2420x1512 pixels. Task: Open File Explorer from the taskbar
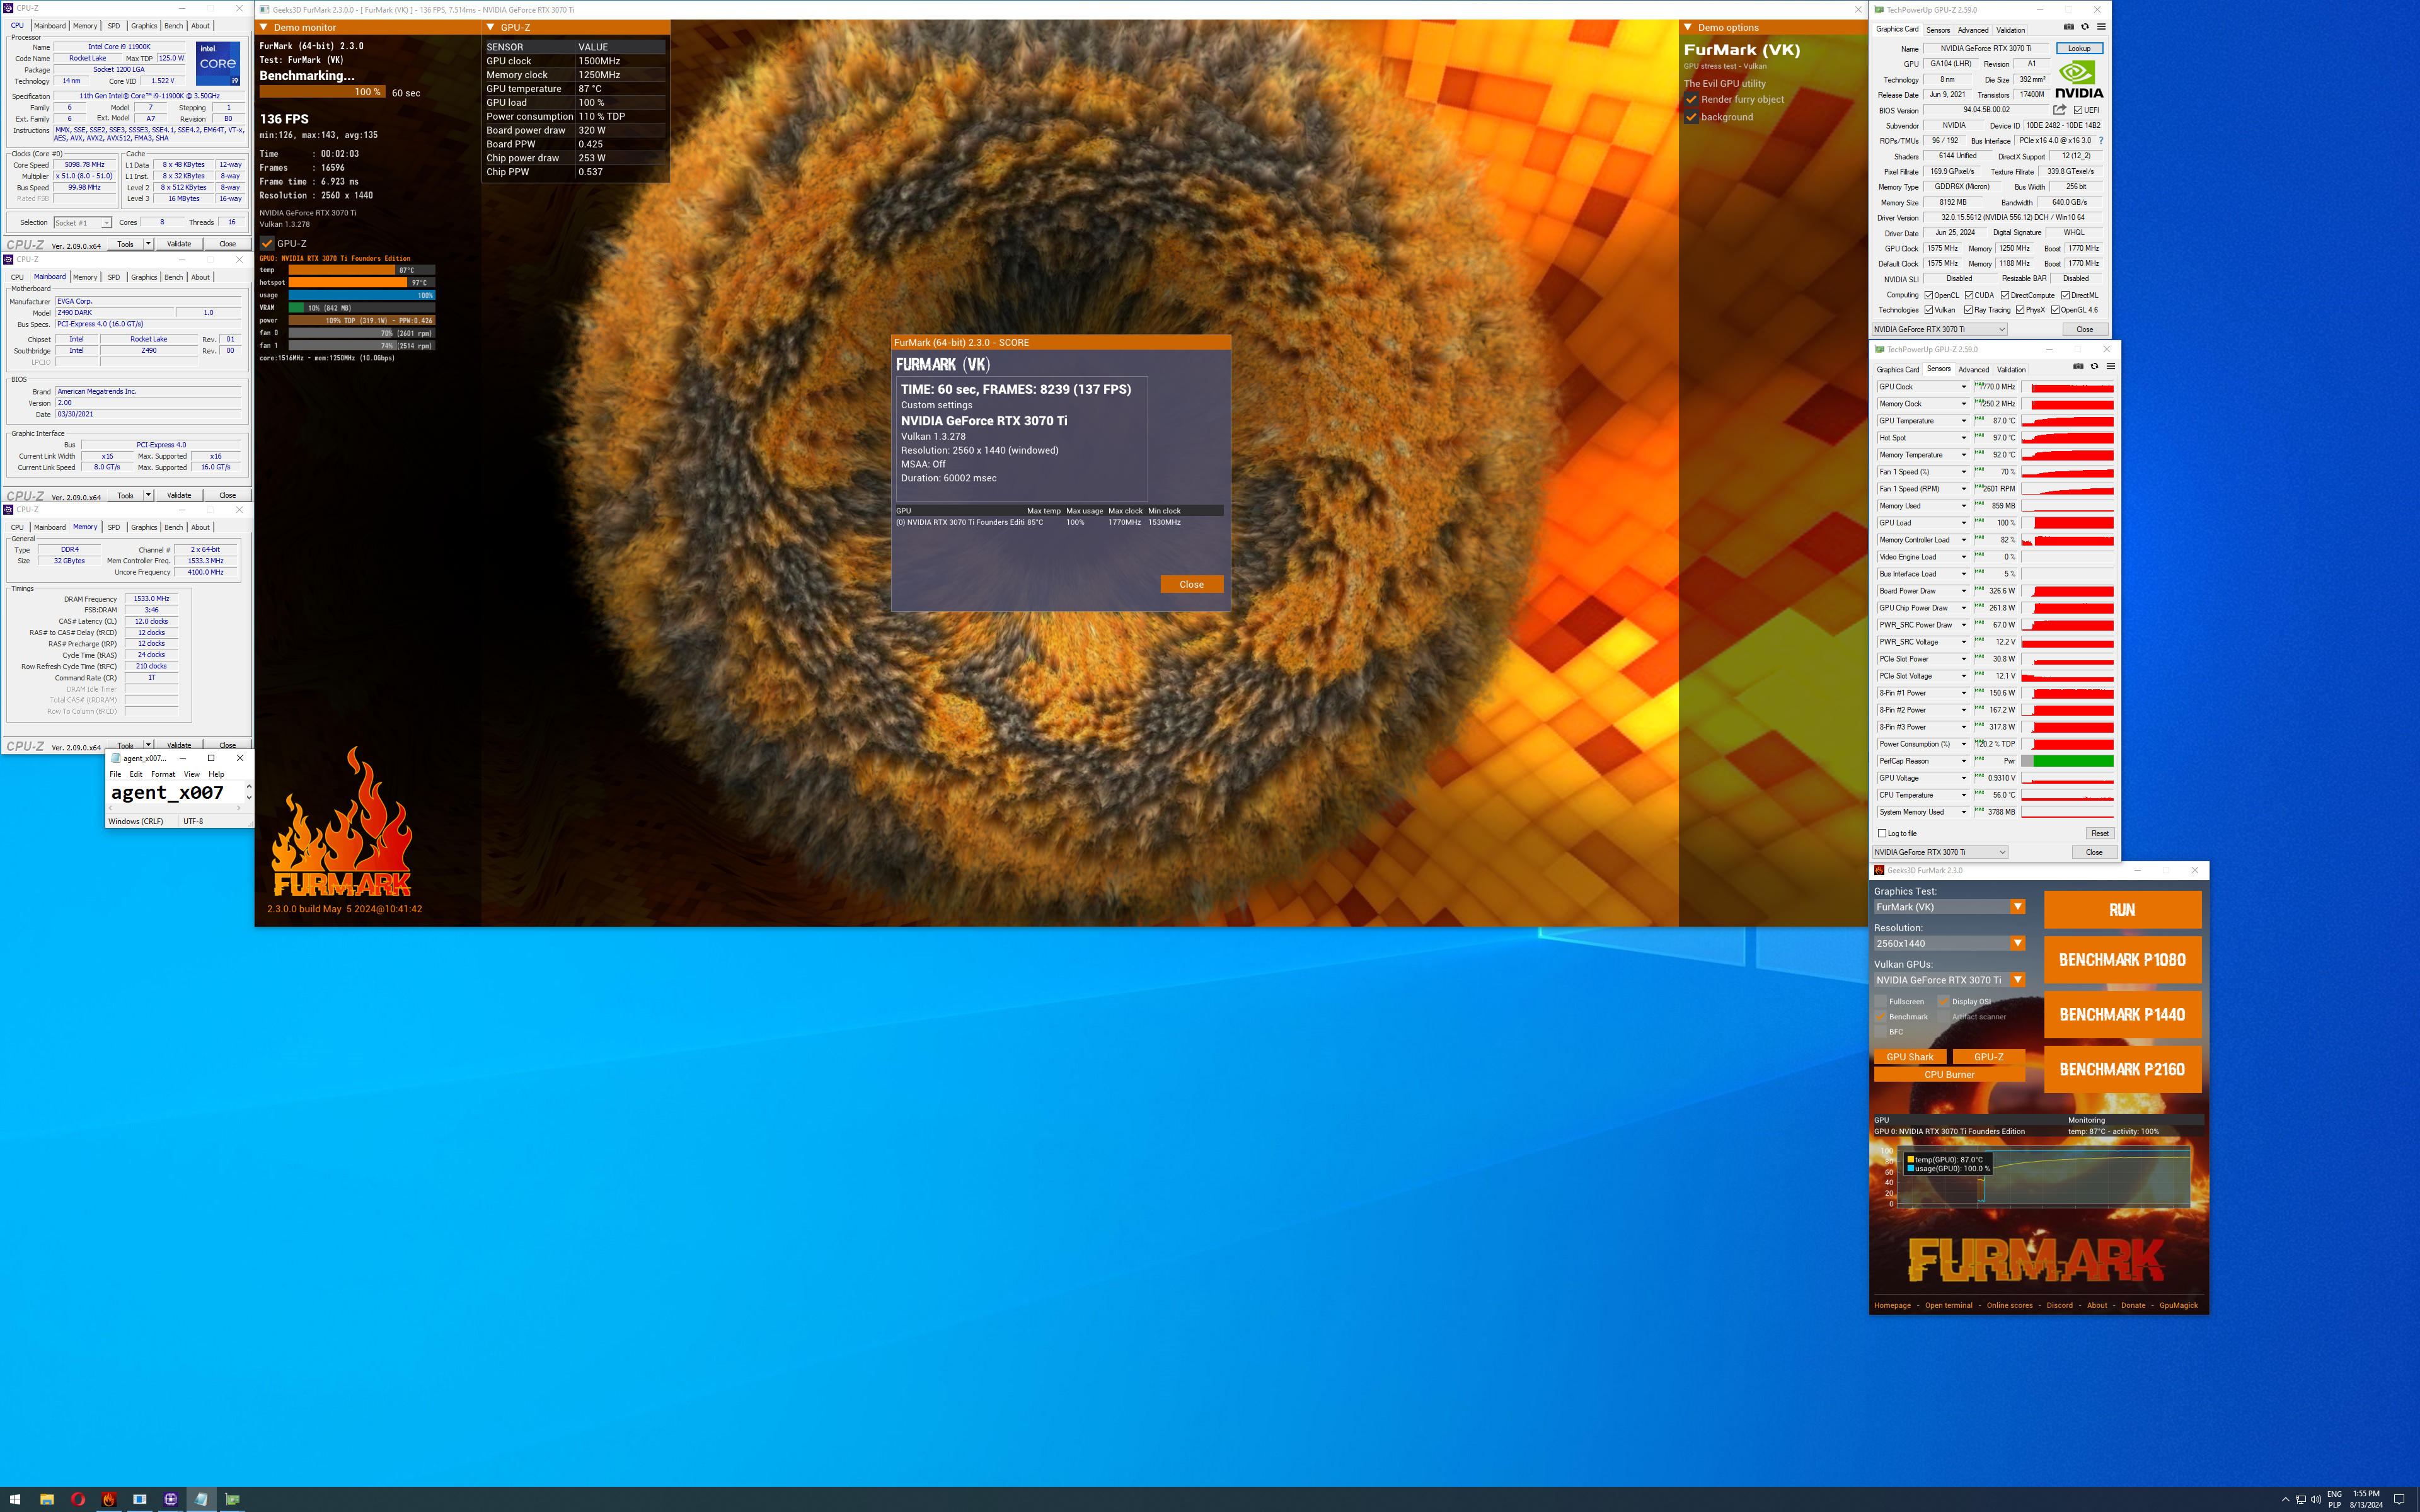pos(46,1499)
